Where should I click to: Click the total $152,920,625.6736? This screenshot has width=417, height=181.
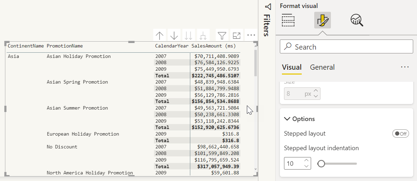215,128
